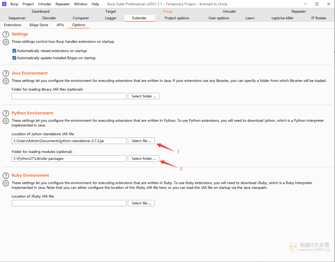Open the Repeater menu
The width and height of the screenshot is (335, 262).
click(62, 4)
